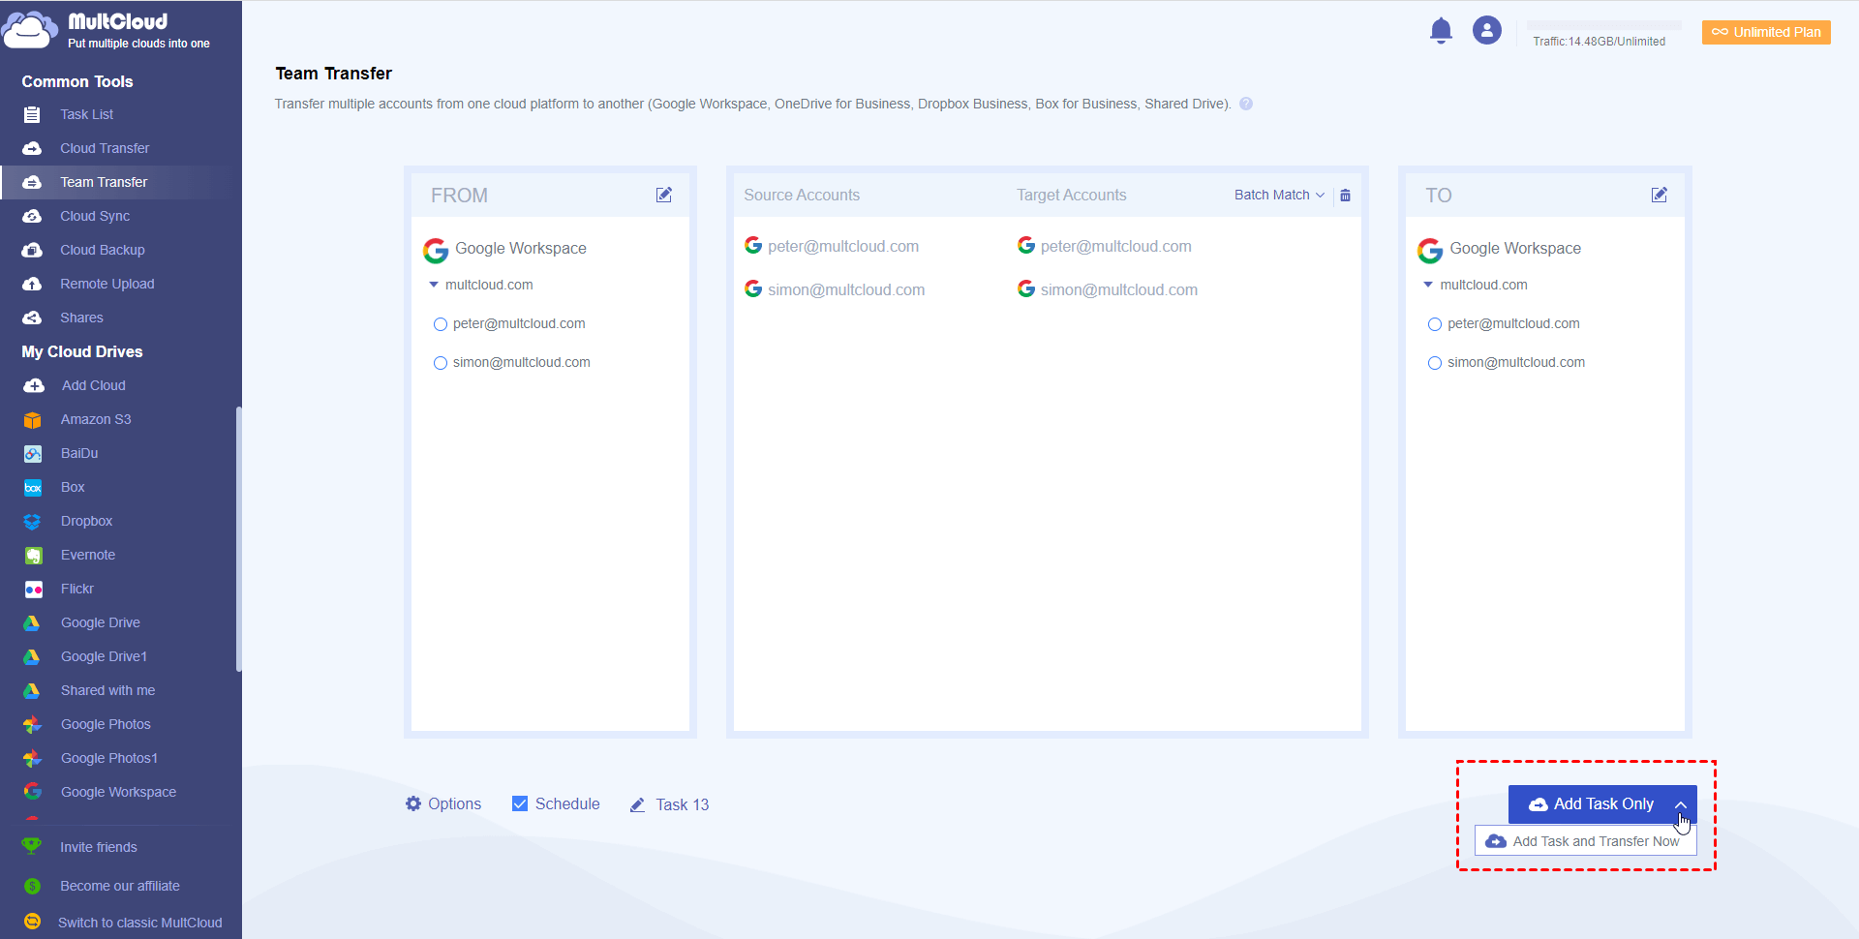Click the Invite friends trophy icon
Screen dimensions: 1859x939
pyautogui.click(x=32, y=846)
